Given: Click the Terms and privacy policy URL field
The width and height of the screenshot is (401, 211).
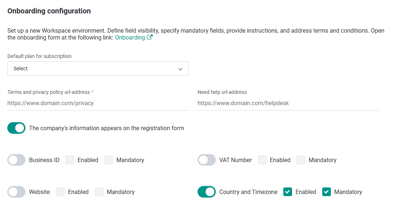Looking at the screenshot, I should [x=98, y=103].
